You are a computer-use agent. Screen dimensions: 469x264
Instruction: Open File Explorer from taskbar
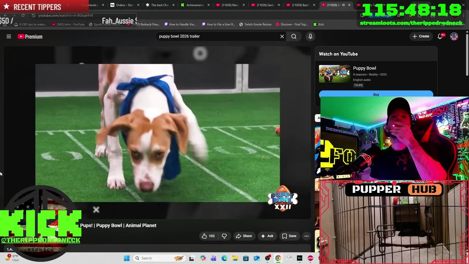click(x=235, y=258)
